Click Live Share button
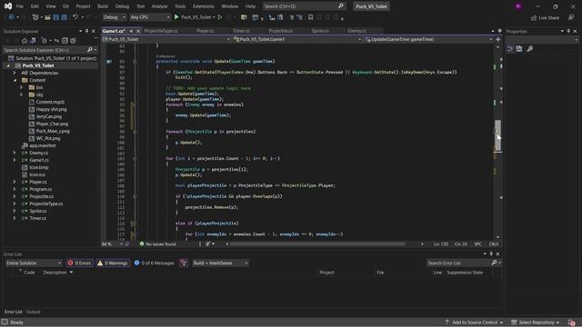The height and width of the screenshot is (327, 582). click(x=545, y=17)
